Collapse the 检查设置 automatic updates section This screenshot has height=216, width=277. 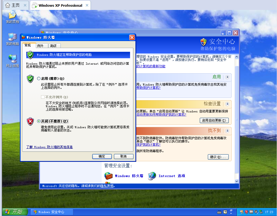pyautogui.click(x=227, y=104)
